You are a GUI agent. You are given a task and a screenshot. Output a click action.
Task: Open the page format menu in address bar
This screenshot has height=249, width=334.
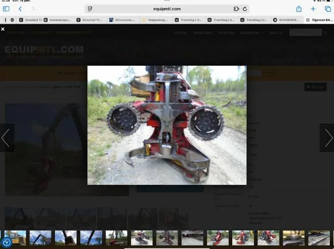click(x=90, y=9)
